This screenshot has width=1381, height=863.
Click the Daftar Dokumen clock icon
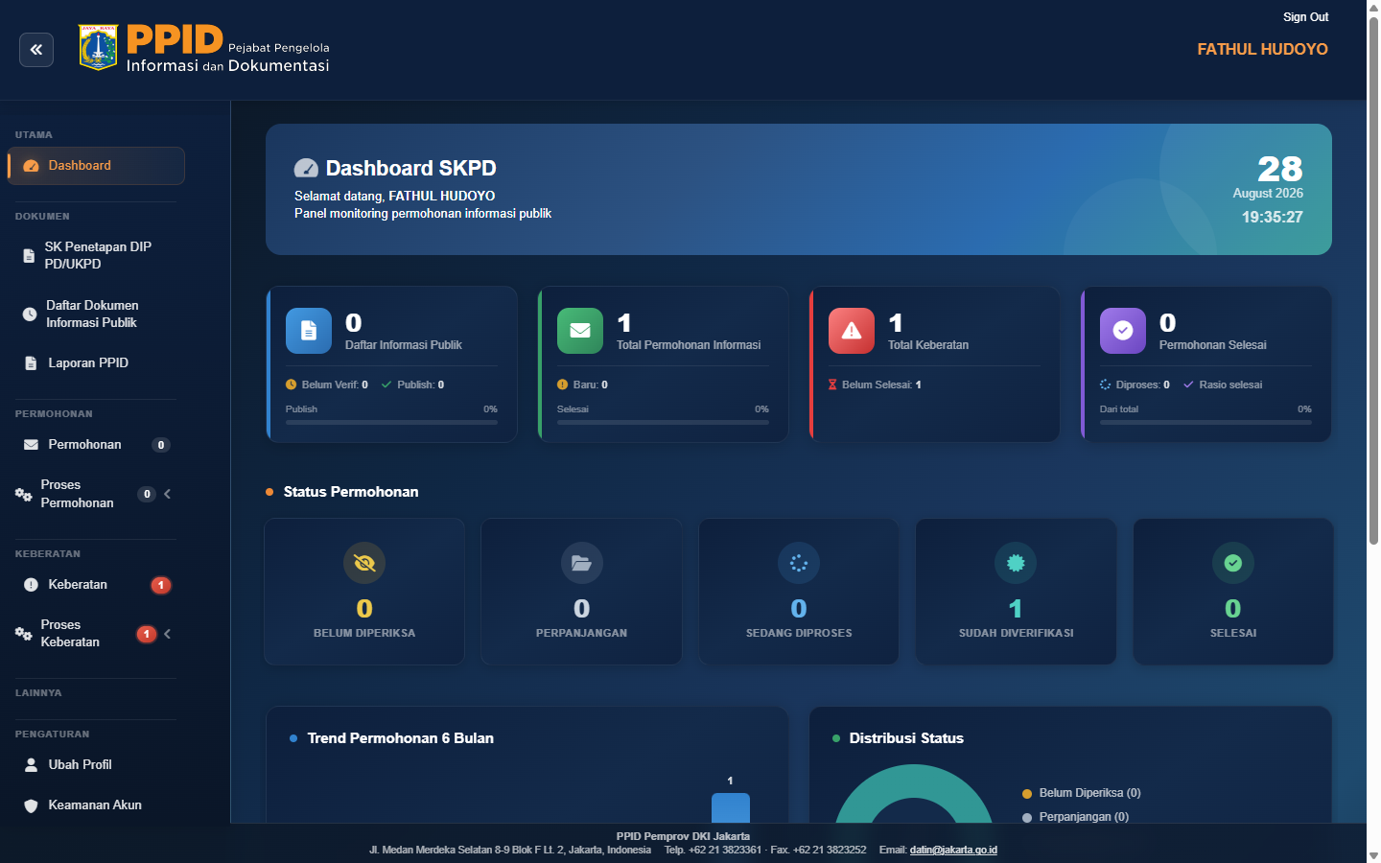click(30, 315)
